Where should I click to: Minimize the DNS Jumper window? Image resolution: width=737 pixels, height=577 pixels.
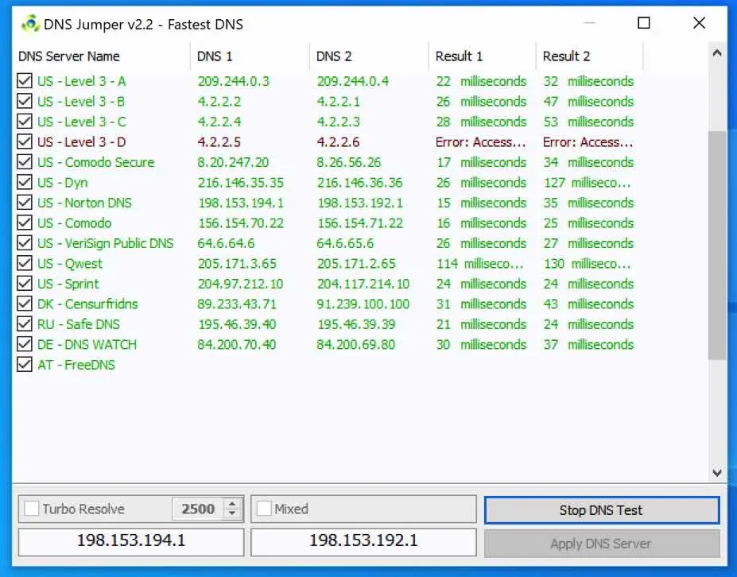click(589, 22)
